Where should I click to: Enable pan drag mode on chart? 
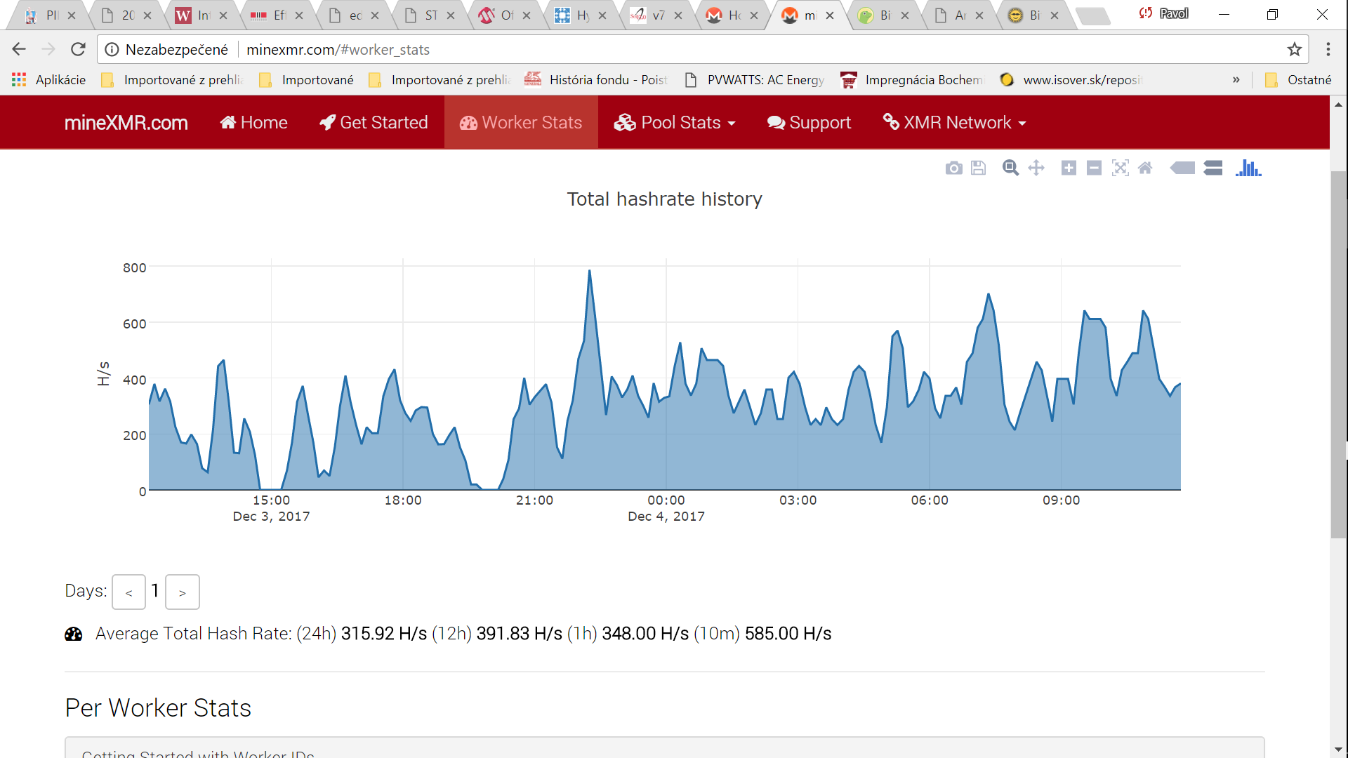pyautogui.click(x=1036, y=168)
